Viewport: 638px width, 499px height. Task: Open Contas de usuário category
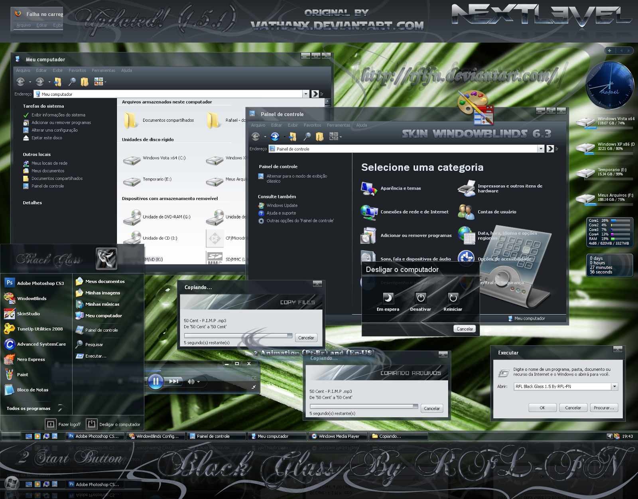pos(487,212)
